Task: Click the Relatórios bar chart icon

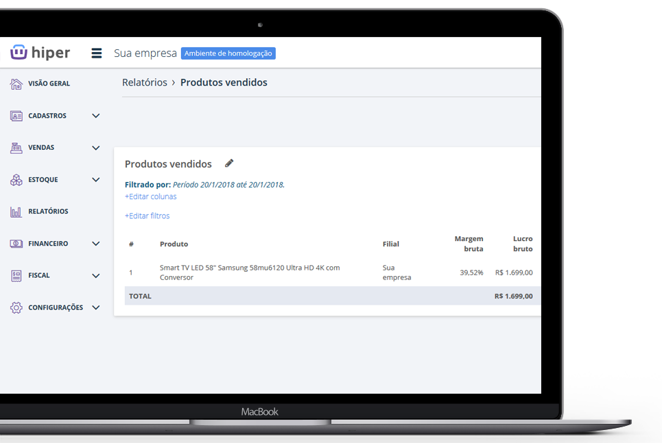Action: (16, 212)
